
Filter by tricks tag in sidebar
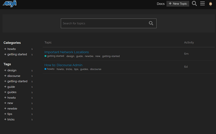coord(11,119)
